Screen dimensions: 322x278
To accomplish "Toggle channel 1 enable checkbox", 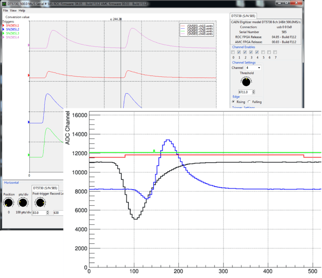I will pyautogui.click(x=239, y=52).
